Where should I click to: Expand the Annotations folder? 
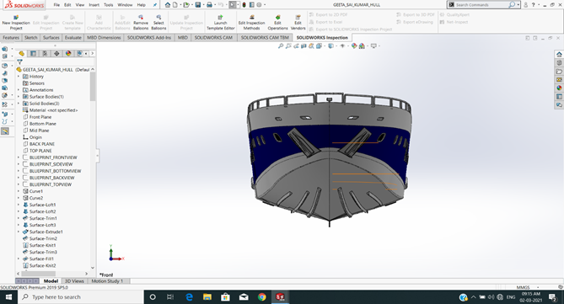[19, 90]
